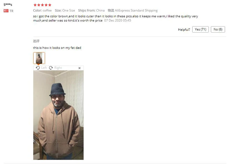Click the additional review comment text
Screen dimensions: 230x164
tap(57, 48)
